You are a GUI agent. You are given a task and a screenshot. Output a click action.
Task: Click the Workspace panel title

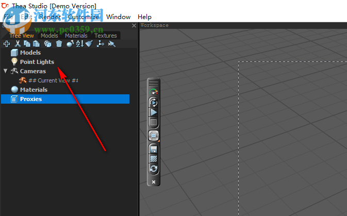point(155,25)
